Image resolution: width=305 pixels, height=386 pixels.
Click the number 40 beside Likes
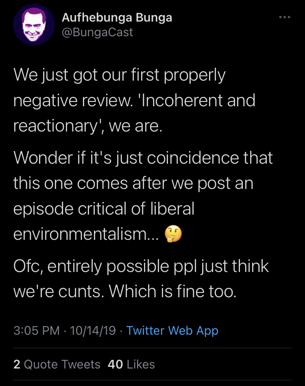point(115,364)
